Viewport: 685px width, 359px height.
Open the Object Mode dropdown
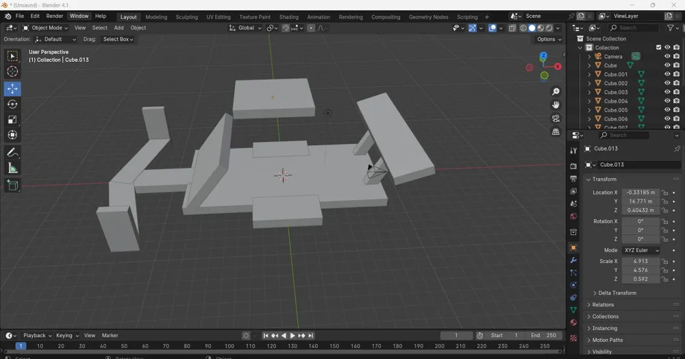(45, 28)
